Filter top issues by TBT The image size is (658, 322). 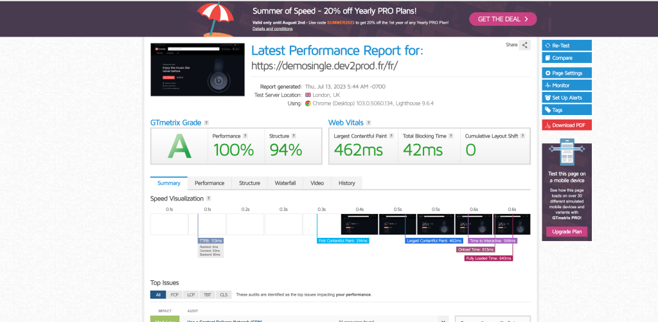tap(208, 295)
